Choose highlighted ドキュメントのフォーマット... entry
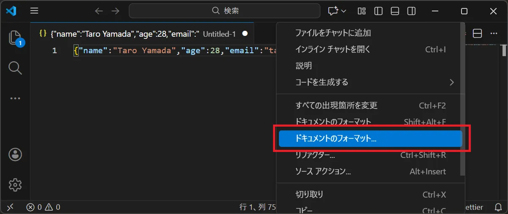This screenshot has width=508, height=214. (370, 138)
